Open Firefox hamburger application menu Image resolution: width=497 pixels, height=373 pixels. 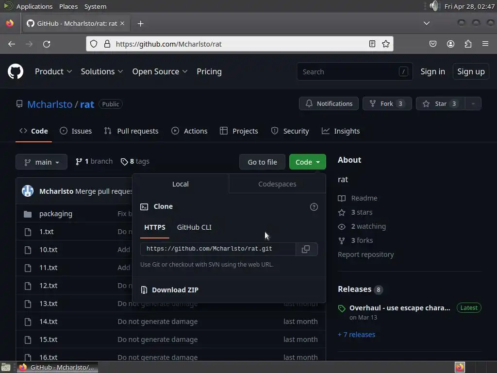pos(485,44)
